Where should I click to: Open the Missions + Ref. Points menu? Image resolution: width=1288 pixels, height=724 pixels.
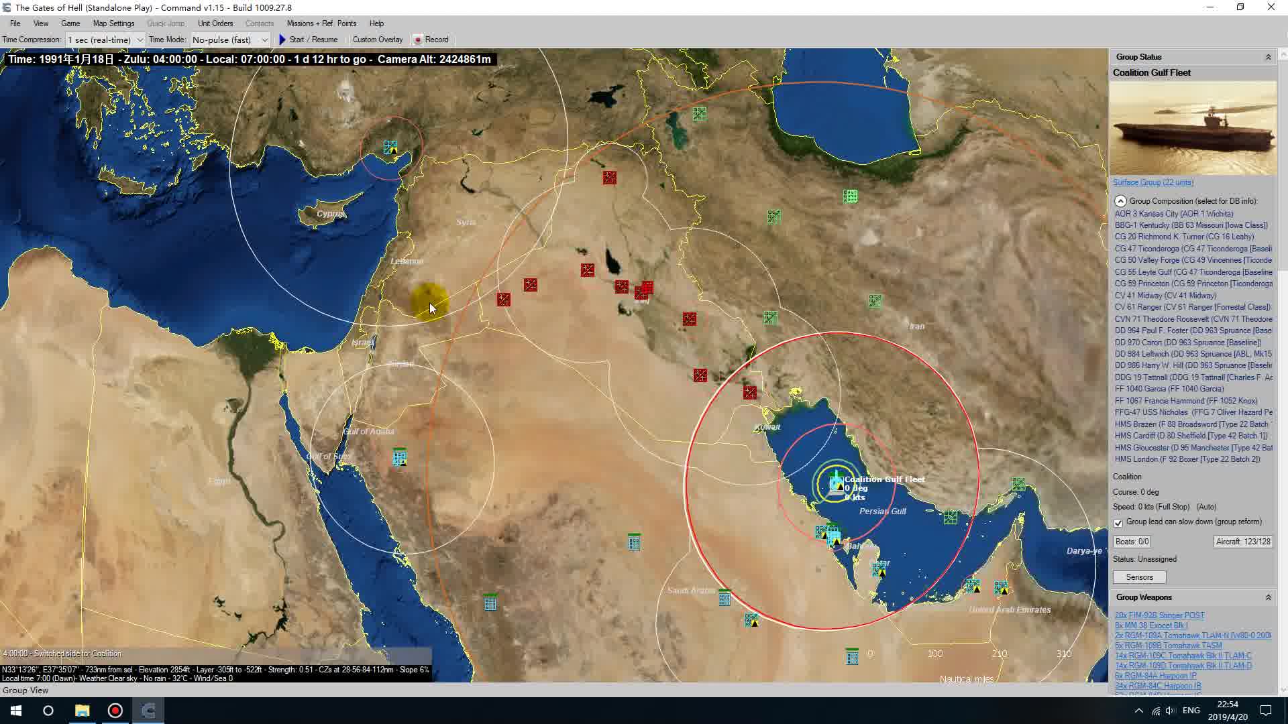pos(321,23)
